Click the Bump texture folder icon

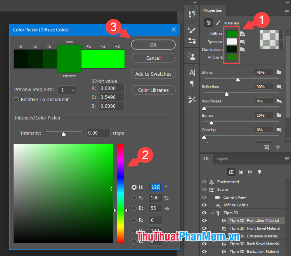click(x=279, y=115)
